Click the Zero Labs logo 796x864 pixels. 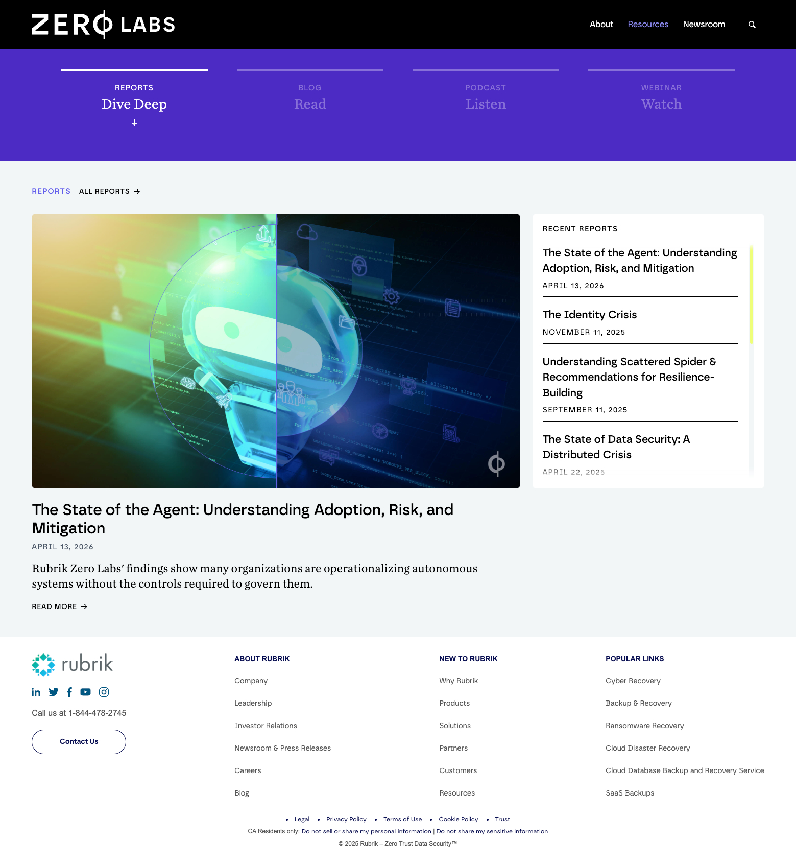click(103, 24)
